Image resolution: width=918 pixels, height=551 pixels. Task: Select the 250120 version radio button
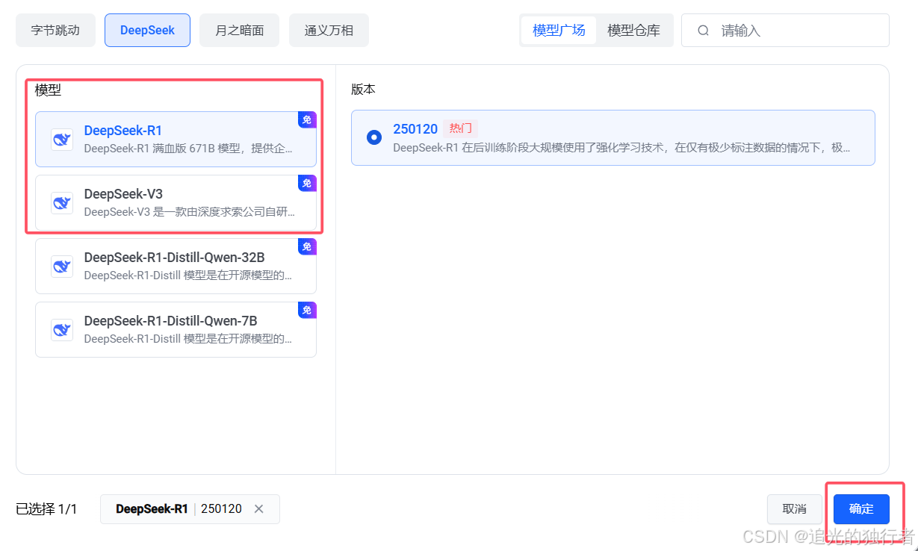pyautogui.click(x=373, y=137)
